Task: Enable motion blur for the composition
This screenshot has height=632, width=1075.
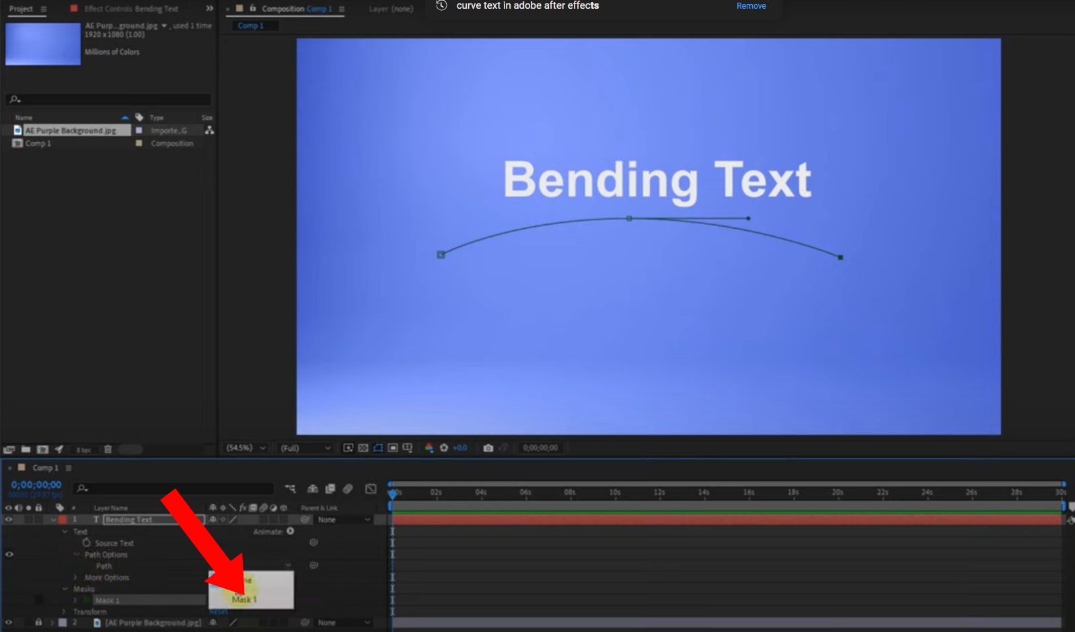Action: tap(348, 489)
